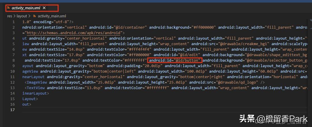This screenshot has width=312, height=127.
Task: Click line number 4 in gutter
Action: [13, 38]
